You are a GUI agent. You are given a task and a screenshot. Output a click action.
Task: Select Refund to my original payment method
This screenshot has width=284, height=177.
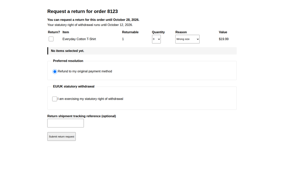(55, 72)
